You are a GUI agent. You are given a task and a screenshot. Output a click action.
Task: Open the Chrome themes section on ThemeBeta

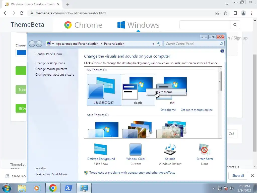click(x=83, y=25)
